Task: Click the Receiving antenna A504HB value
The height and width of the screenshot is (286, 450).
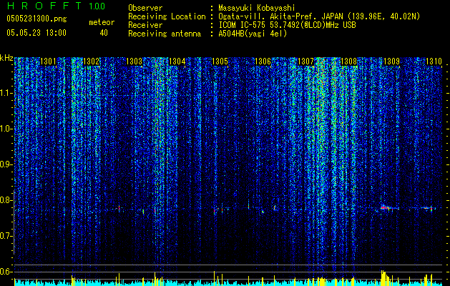Action: [253, 34]
